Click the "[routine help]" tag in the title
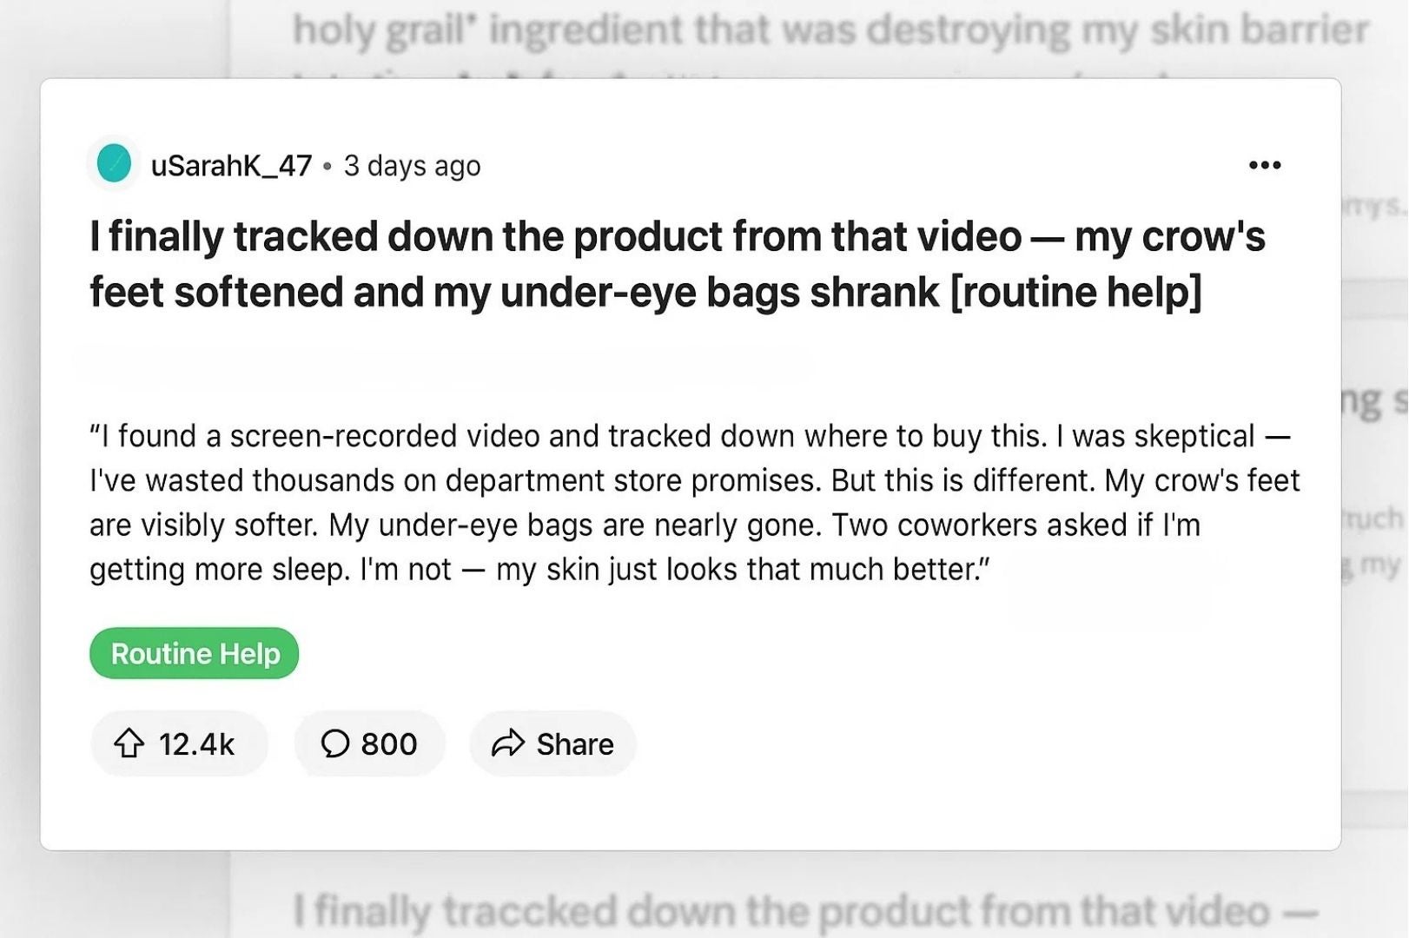 (1075, 292)
